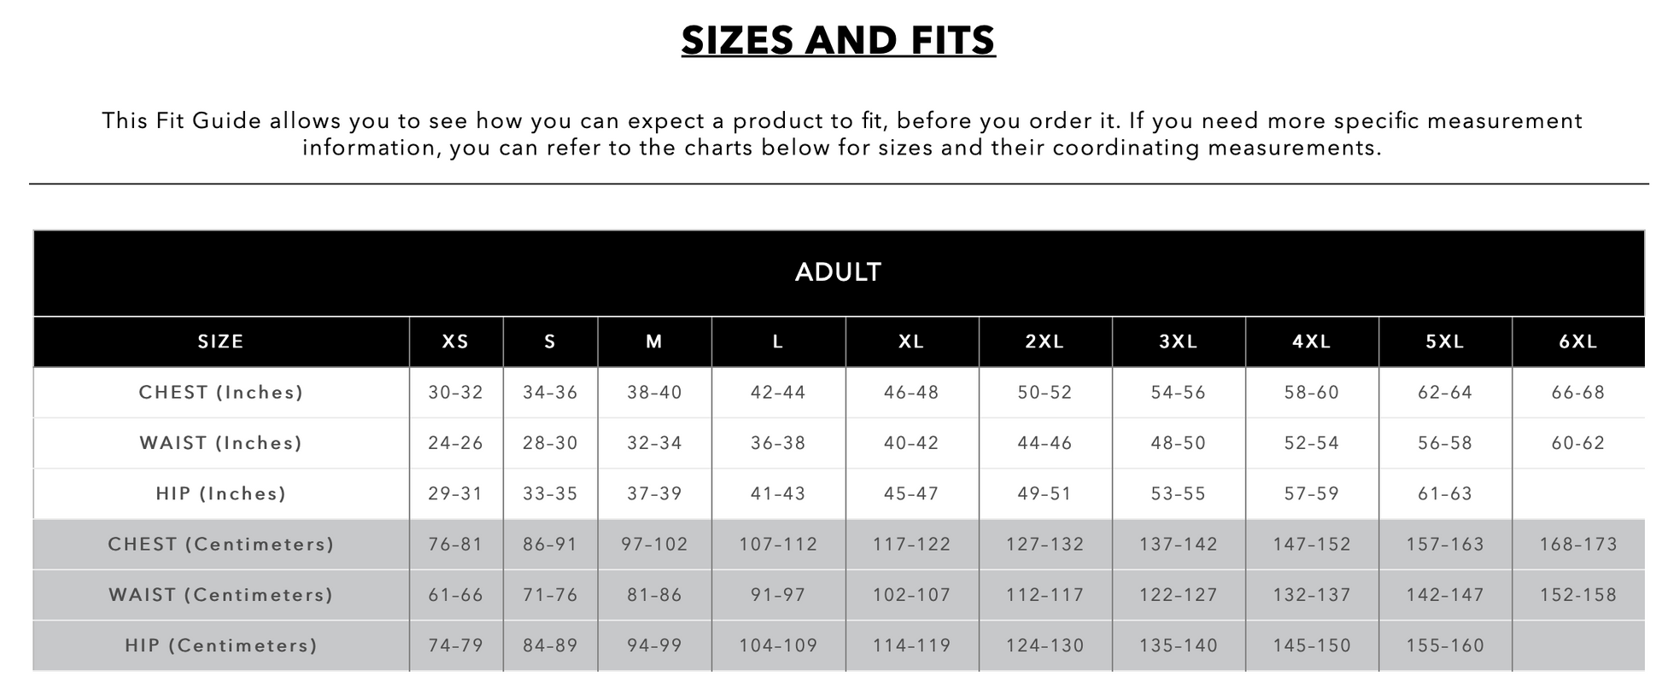Select the ADULT table header
Image resolution: width=1662 pixels, height=694 pixels.
838,272
